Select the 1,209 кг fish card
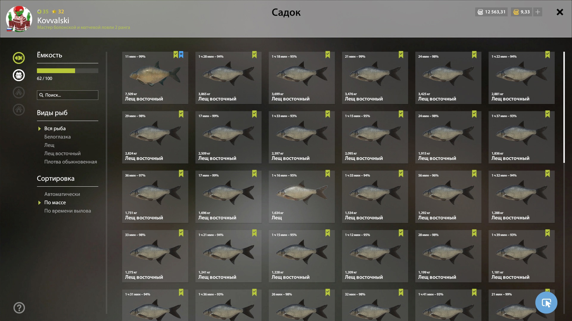This screenshot has height=321, width=572. (x=375, y=256)
